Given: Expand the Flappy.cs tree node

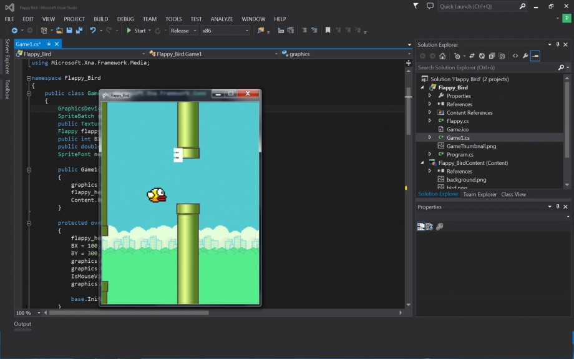Looking at the screenshot, I should coord(429,121).
